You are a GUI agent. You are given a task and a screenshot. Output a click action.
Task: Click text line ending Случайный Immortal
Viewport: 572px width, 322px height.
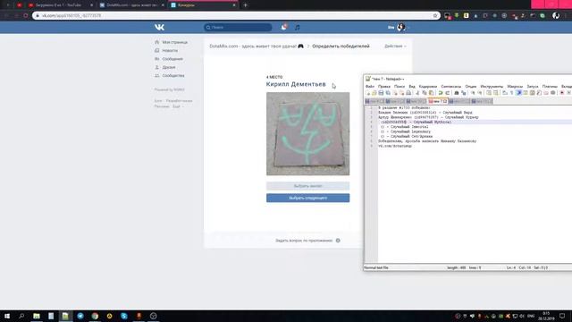click(x=405, y=127)
